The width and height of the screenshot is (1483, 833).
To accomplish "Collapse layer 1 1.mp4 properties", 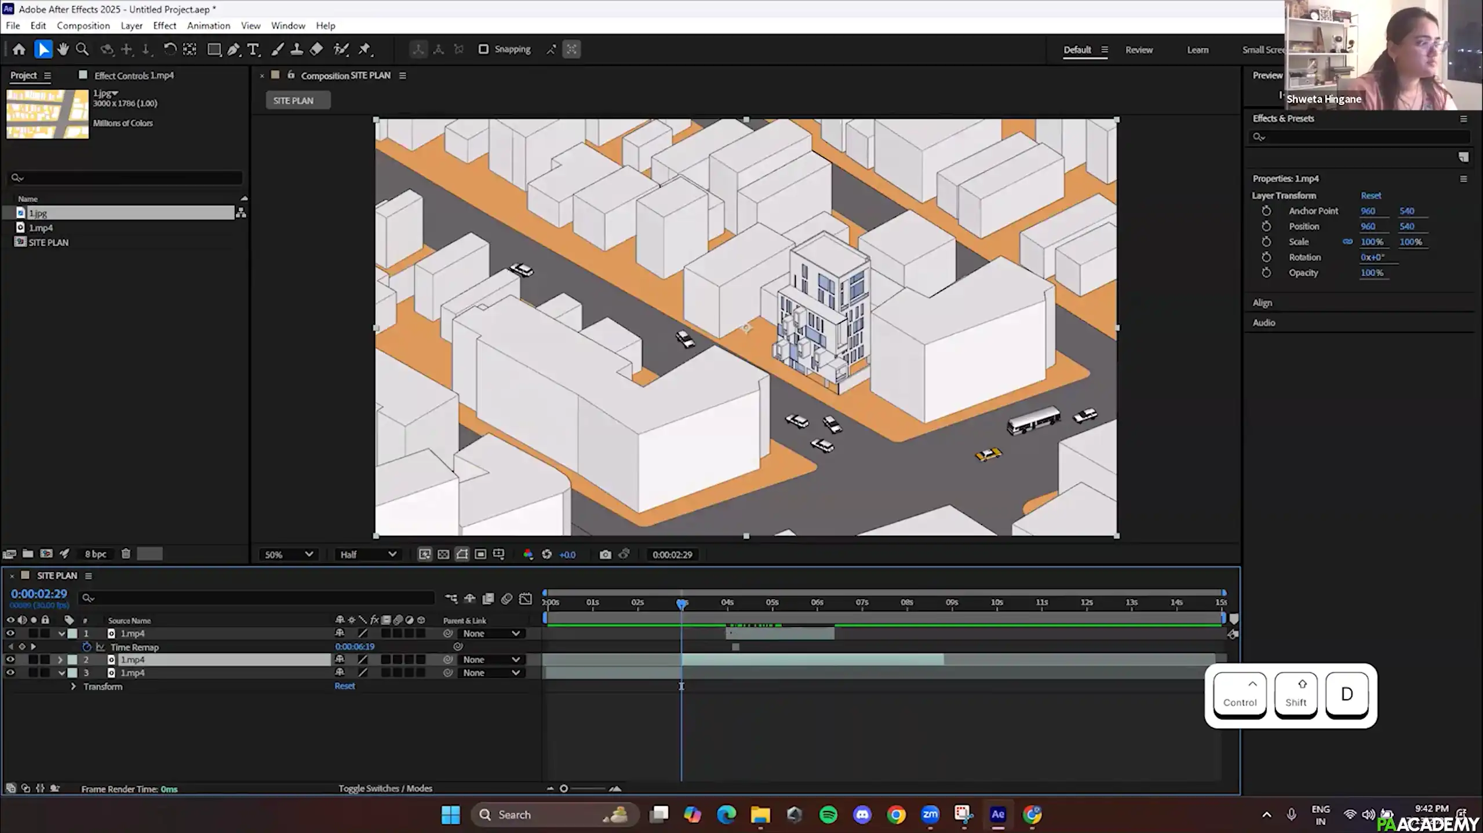I will click(61, 633).
